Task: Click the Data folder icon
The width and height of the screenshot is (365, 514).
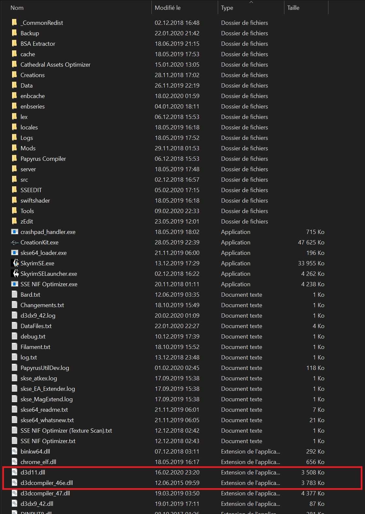Action: click(14, 85)
